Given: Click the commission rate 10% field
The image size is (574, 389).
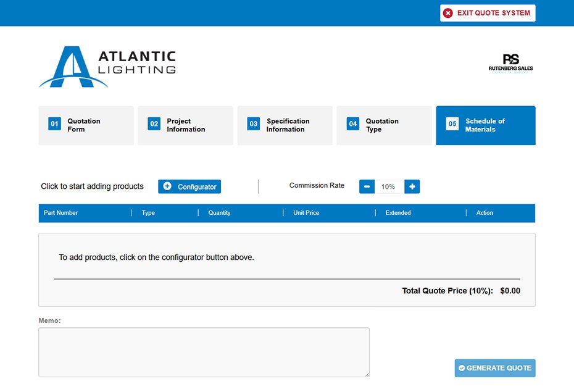Looking at the screenshot, I should [389, 186].
